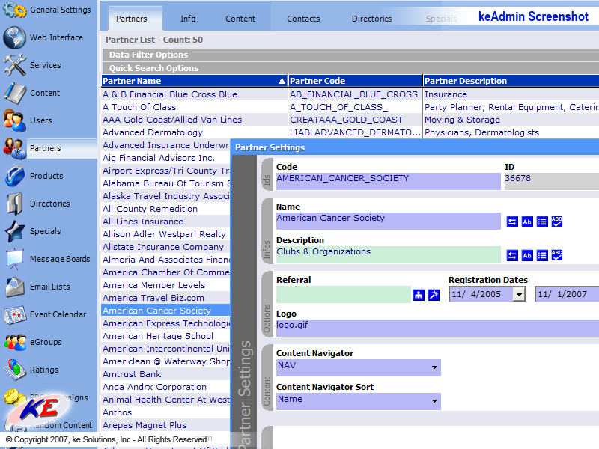Select Amtrust Bank partner row
Viewport: 599px width, 449px height.
[165, 374]
